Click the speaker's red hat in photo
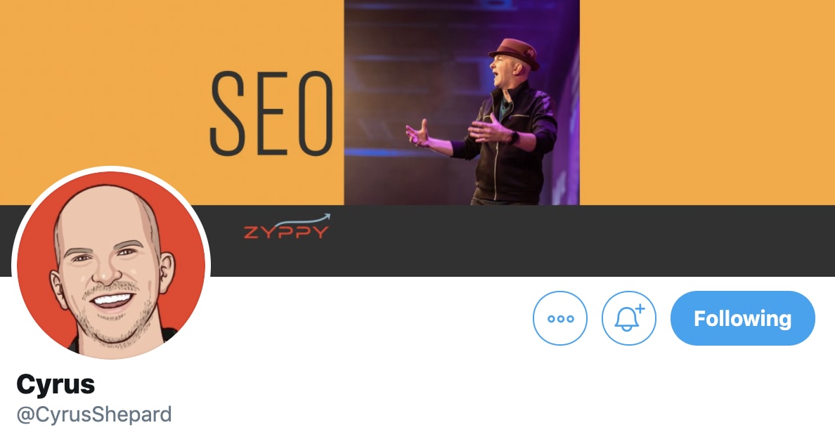Screen dimensions: 835x444 tap(514, 53)
